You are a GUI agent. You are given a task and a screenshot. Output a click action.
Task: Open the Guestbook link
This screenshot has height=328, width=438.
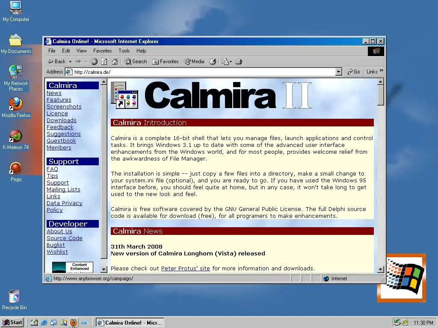coord(61,141)
